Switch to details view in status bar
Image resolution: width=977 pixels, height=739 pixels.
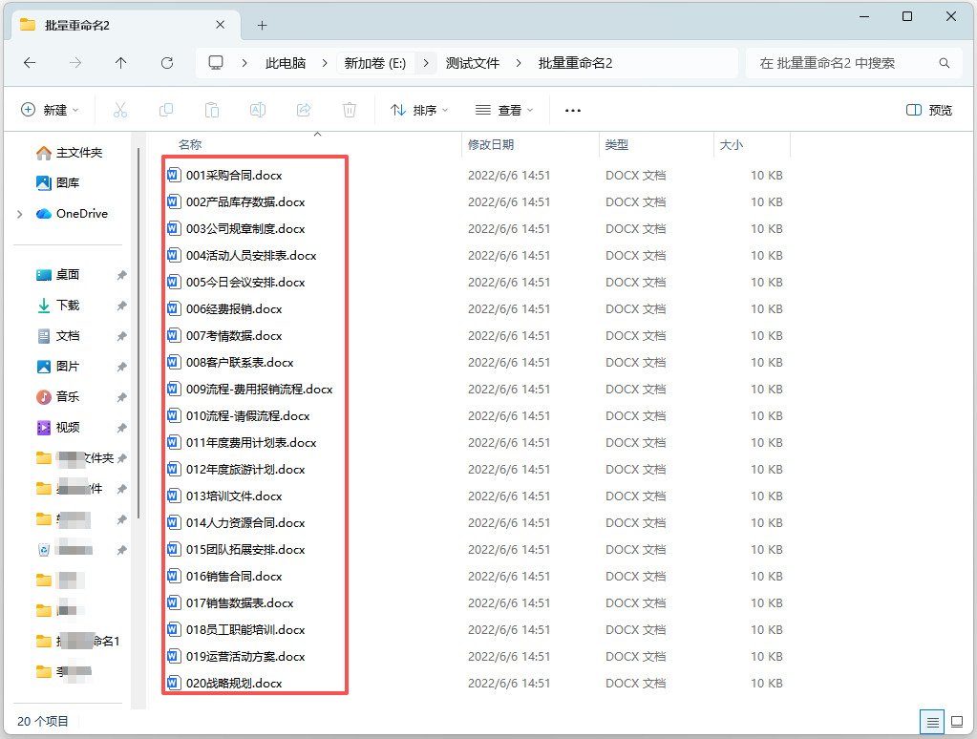(932, 722)
